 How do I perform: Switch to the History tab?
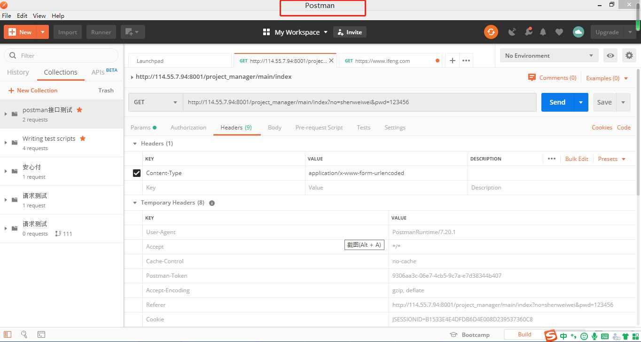(x=18, y=72)
